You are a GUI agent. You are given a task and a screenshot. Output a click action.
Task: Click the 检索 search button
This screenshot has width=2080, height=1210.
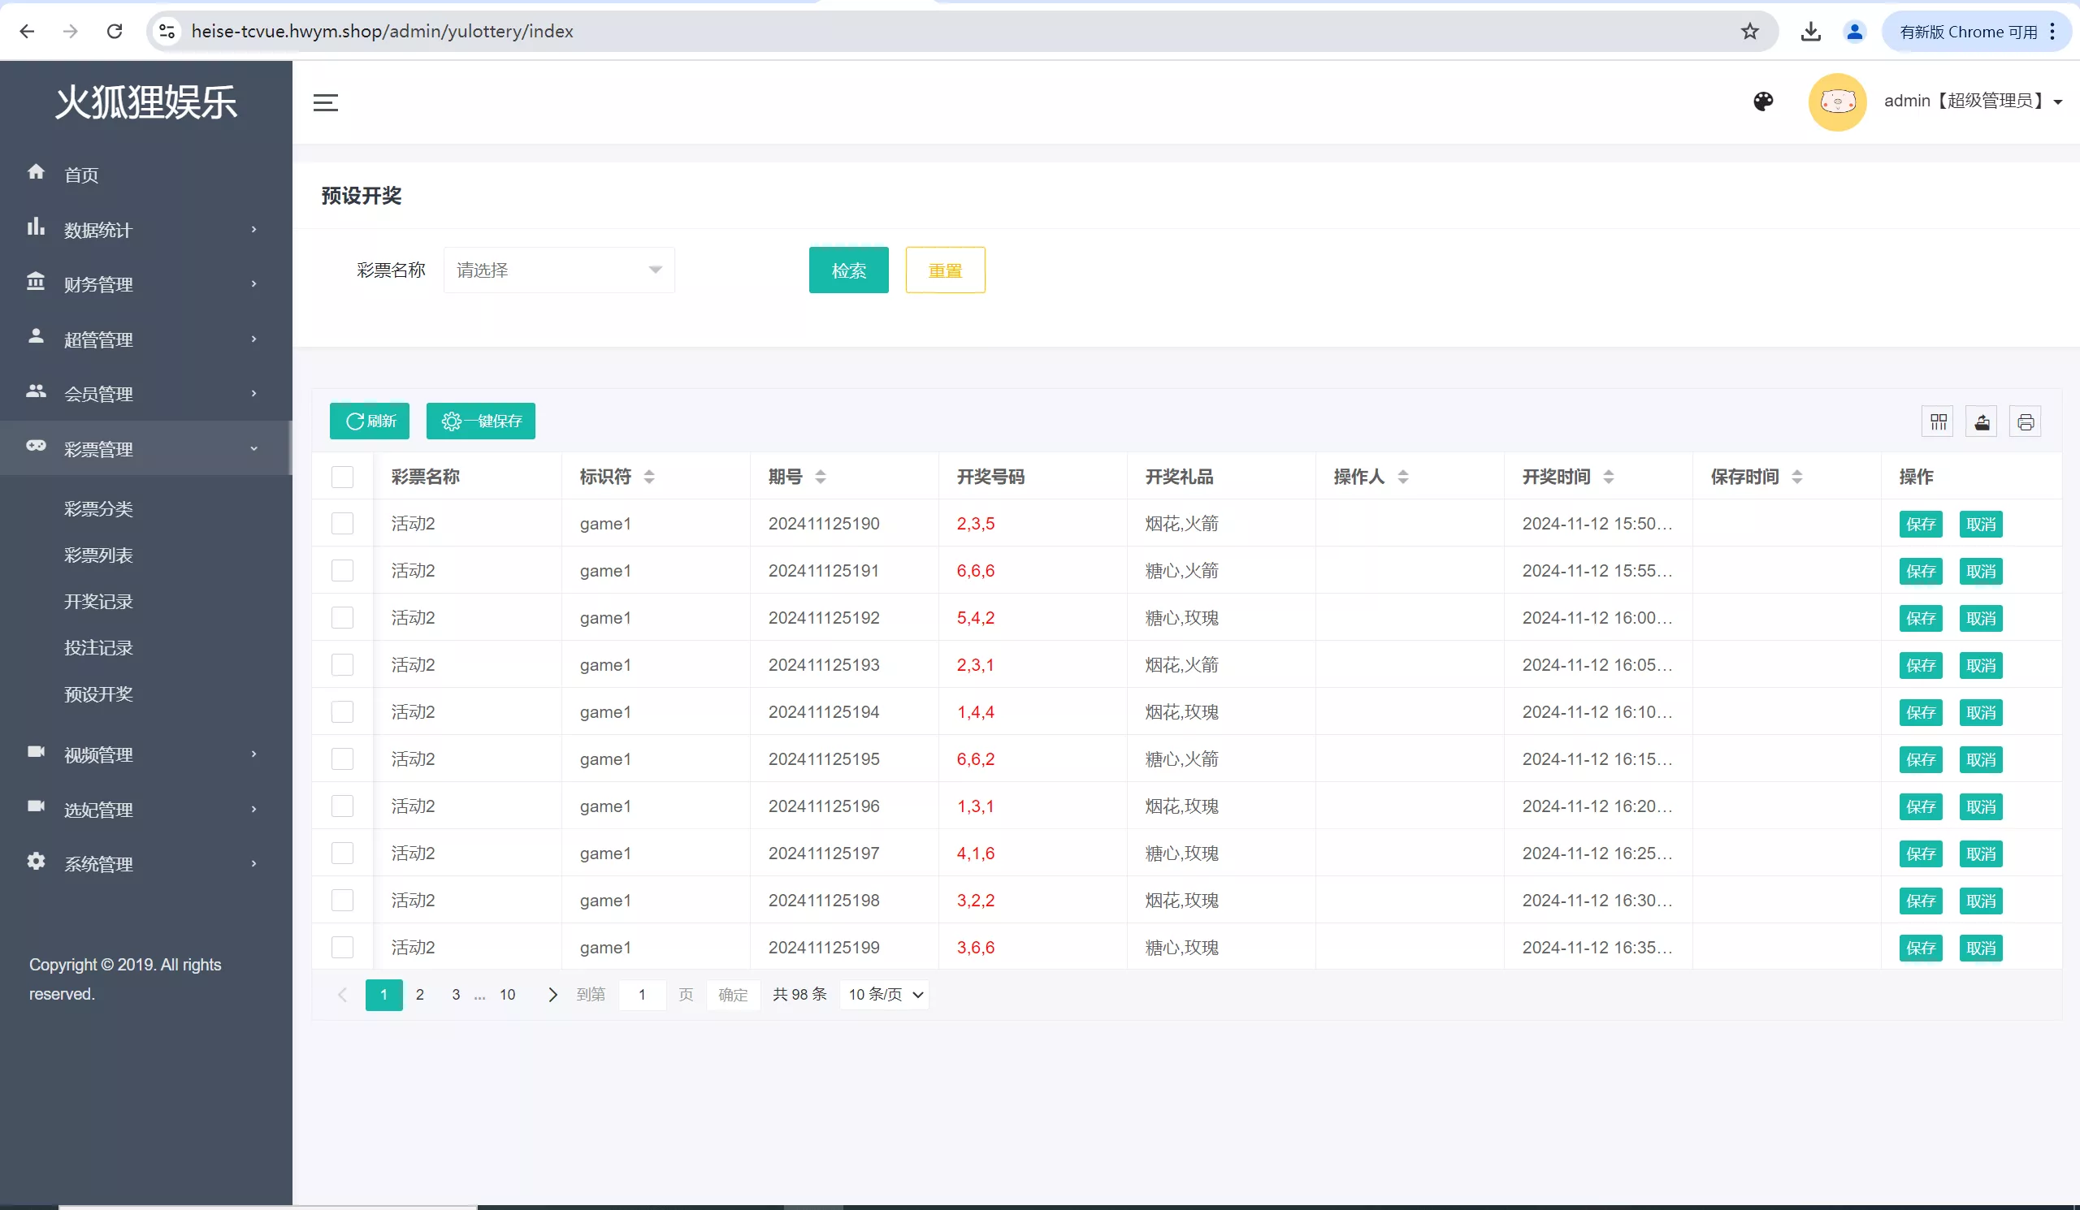tap(848, 270)
